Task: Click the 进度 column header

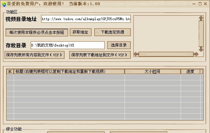Action: [190, 72]
